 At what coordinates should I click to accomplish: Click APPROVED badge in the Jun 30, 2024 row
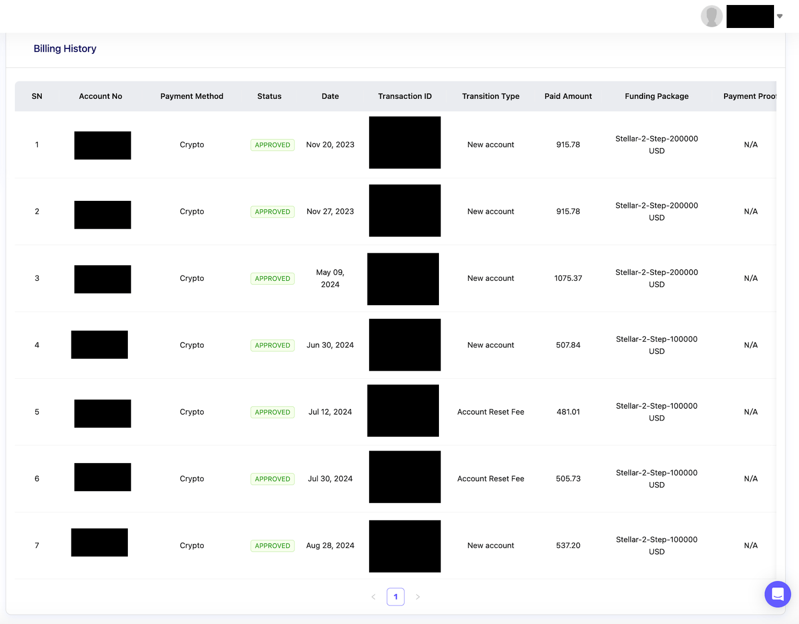(272, 345)
